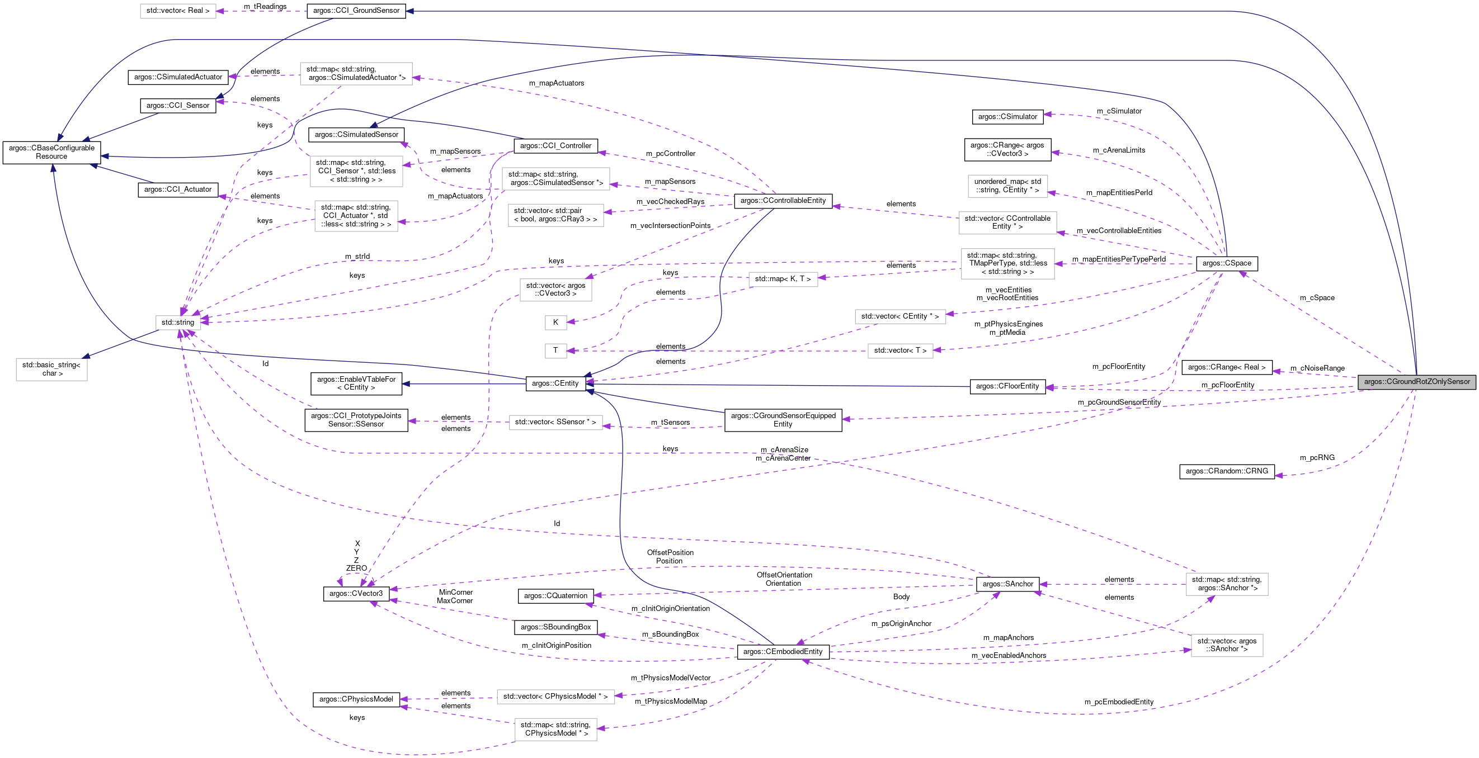Click the m_tPhysicsModelMap edge label
This screenshot has width=1479, height=758.
click(671, 702)
